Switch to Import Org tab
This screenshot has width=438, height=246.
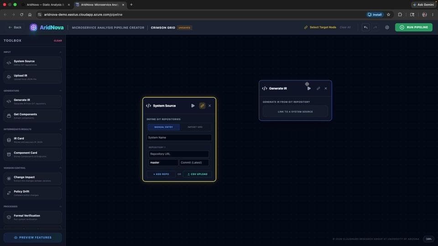[x=195, y=127]
